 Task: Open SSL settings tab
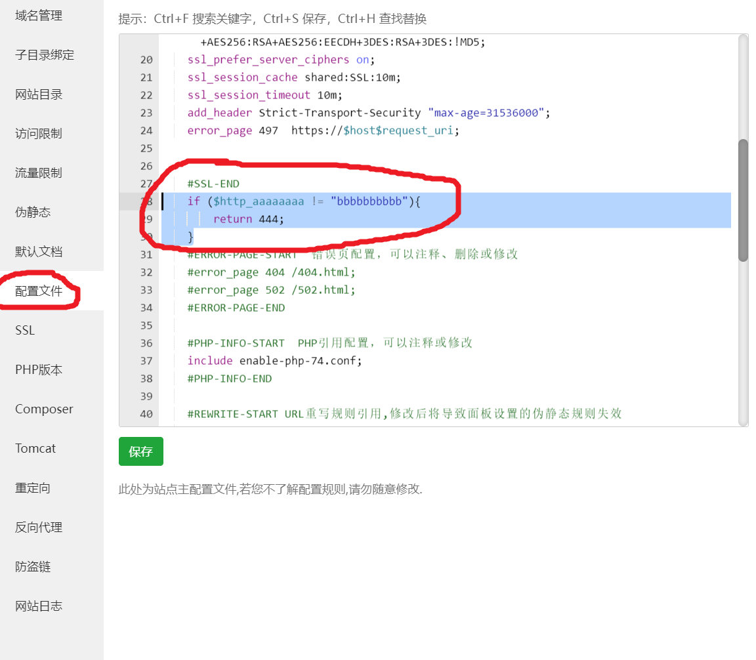(25, 330)
